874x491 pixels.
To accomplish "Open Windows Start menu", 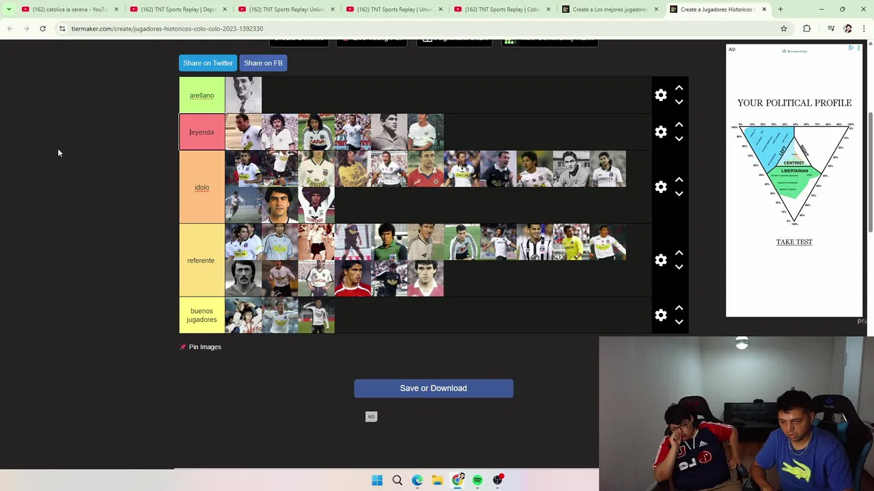I will coord(377,481).
